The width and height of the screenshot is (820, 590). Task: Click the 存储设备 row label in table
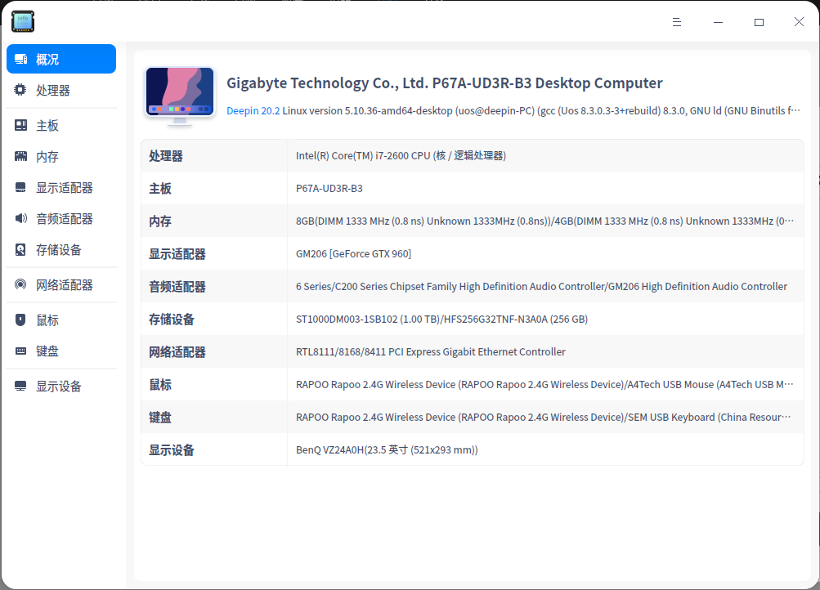click(x=172, y=320)
